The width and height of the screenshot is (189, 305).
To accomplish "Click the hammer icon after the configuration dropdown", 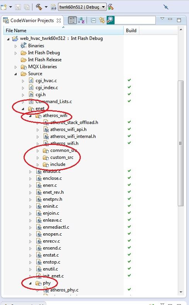I will coord(111,7).
